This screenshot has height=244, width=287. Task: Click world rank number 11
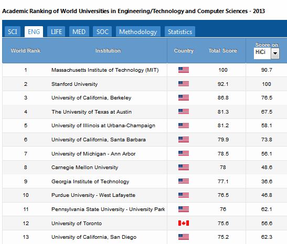click(x=26, y=209)
